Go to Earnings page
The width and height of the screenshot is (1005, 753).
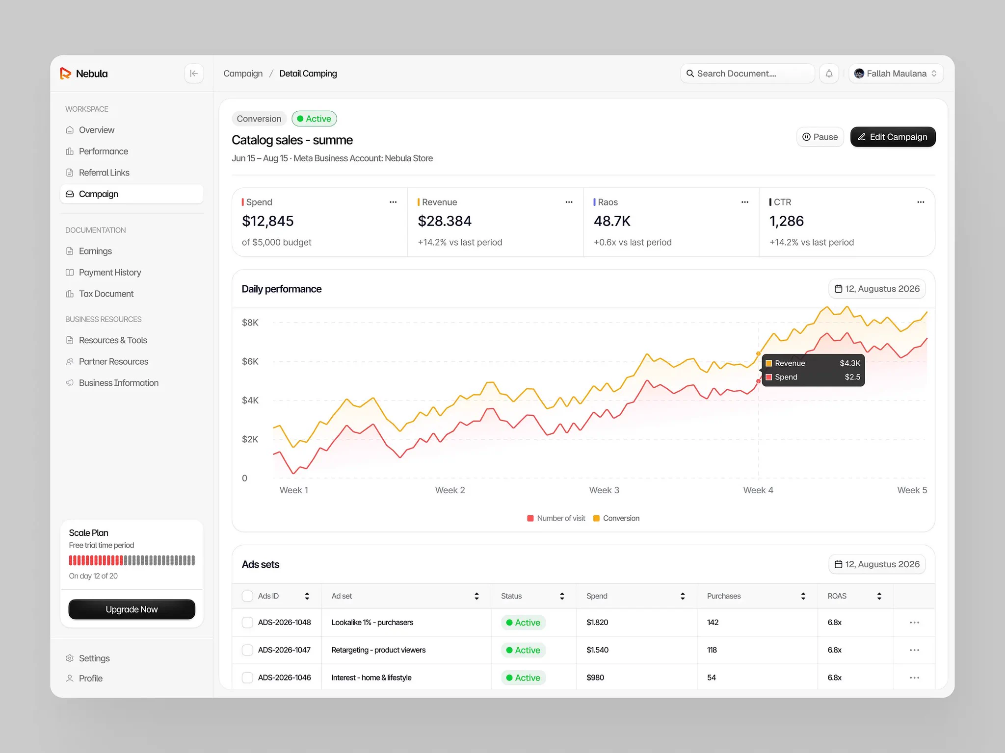click(132, 251)
